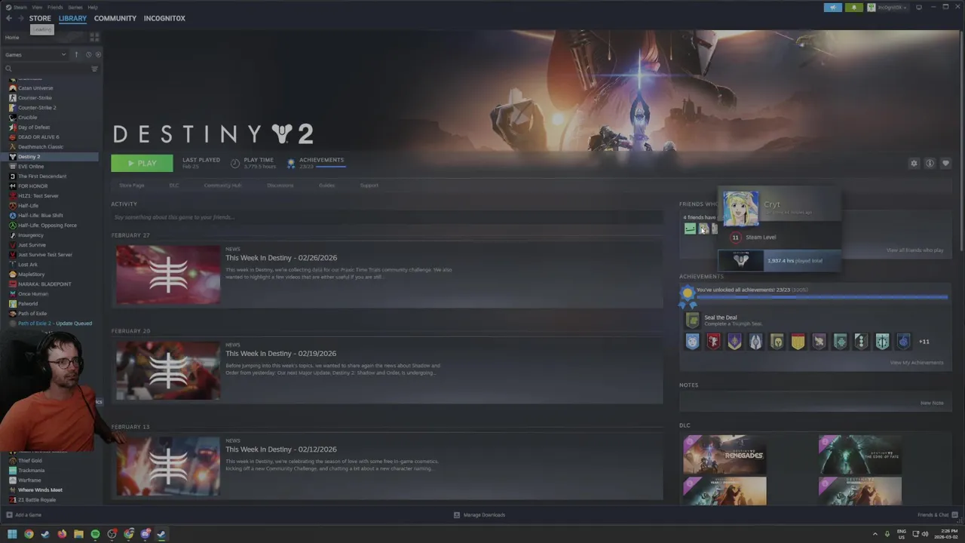Open the February 13 news thumbnail

click(x=168, y=466)
